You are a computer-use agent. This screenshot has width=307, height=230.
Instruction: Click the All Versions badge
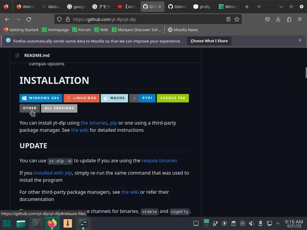tap(59, 108)
